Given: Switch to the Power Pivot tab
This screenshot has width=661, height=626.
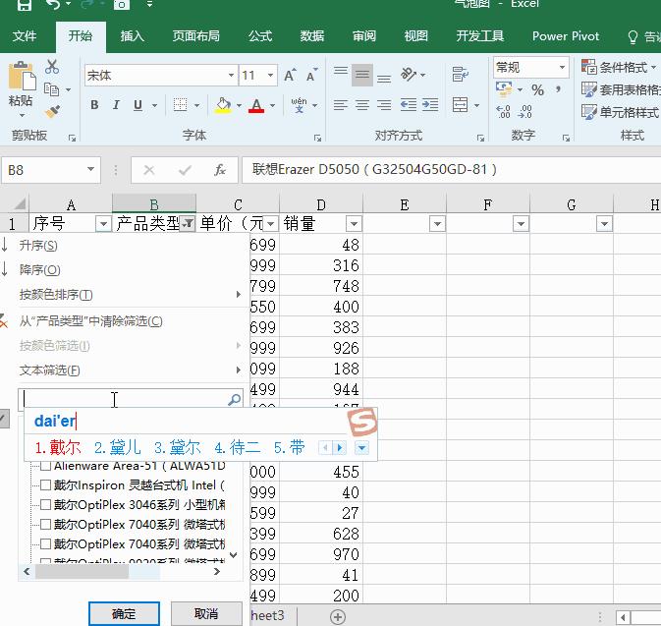Looking at the screenshot, I should (566, 36).
